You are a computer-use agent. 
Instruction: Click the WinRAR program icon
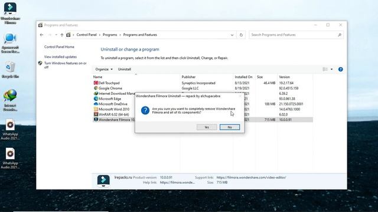(96, 115)
